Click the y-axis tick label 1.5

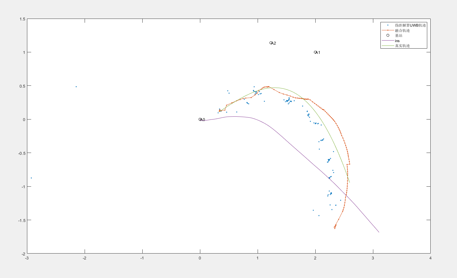22,19
